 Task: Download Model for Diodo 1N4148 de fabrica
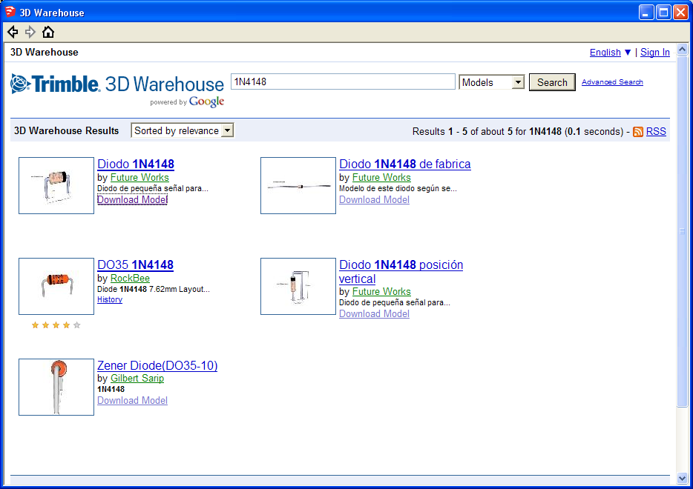pyautogui.click(x=374, y=199)
